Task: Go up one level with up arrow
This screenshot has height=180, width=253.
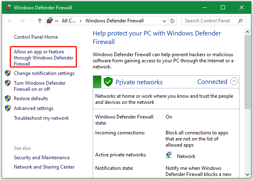Action: (40, 21)
